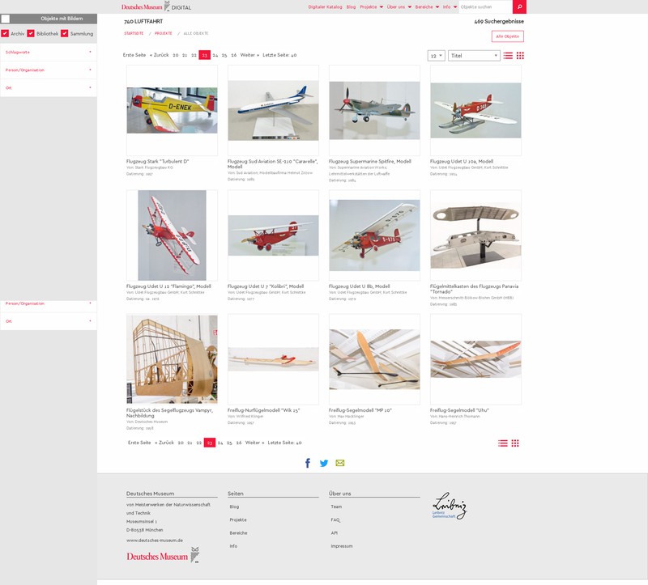Screen dimensions: 648x585
Task: Switch to grid view at top
Action: pos(520,56)
